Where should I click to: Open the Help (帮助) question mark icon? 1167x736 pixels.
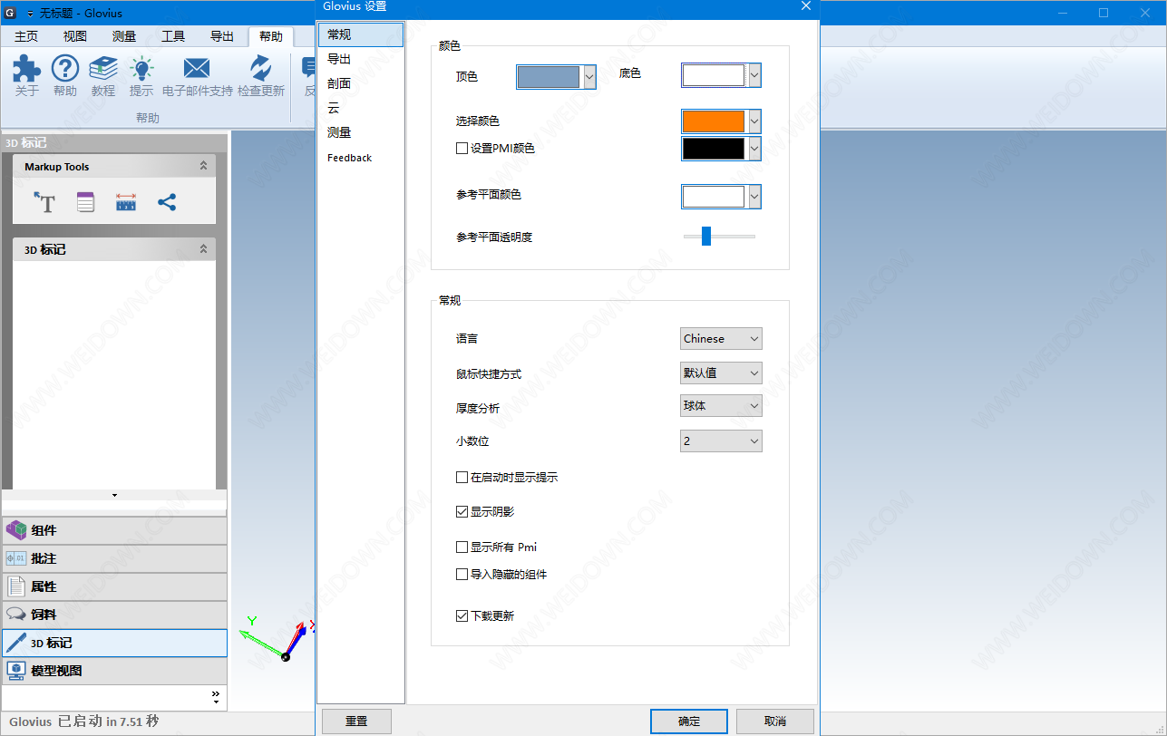[65, 69]
